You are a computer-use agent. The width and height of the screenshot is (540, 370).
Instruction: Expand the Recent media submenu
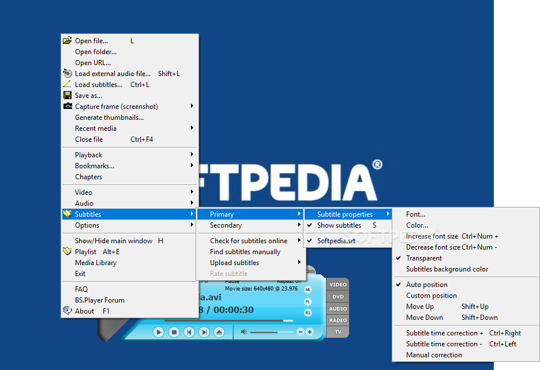[129, 129]
